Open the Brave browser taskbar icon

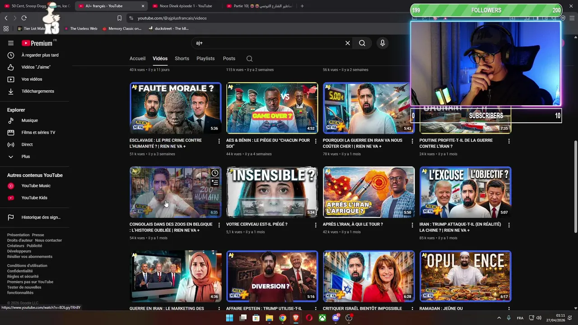(x=296, y=318)
